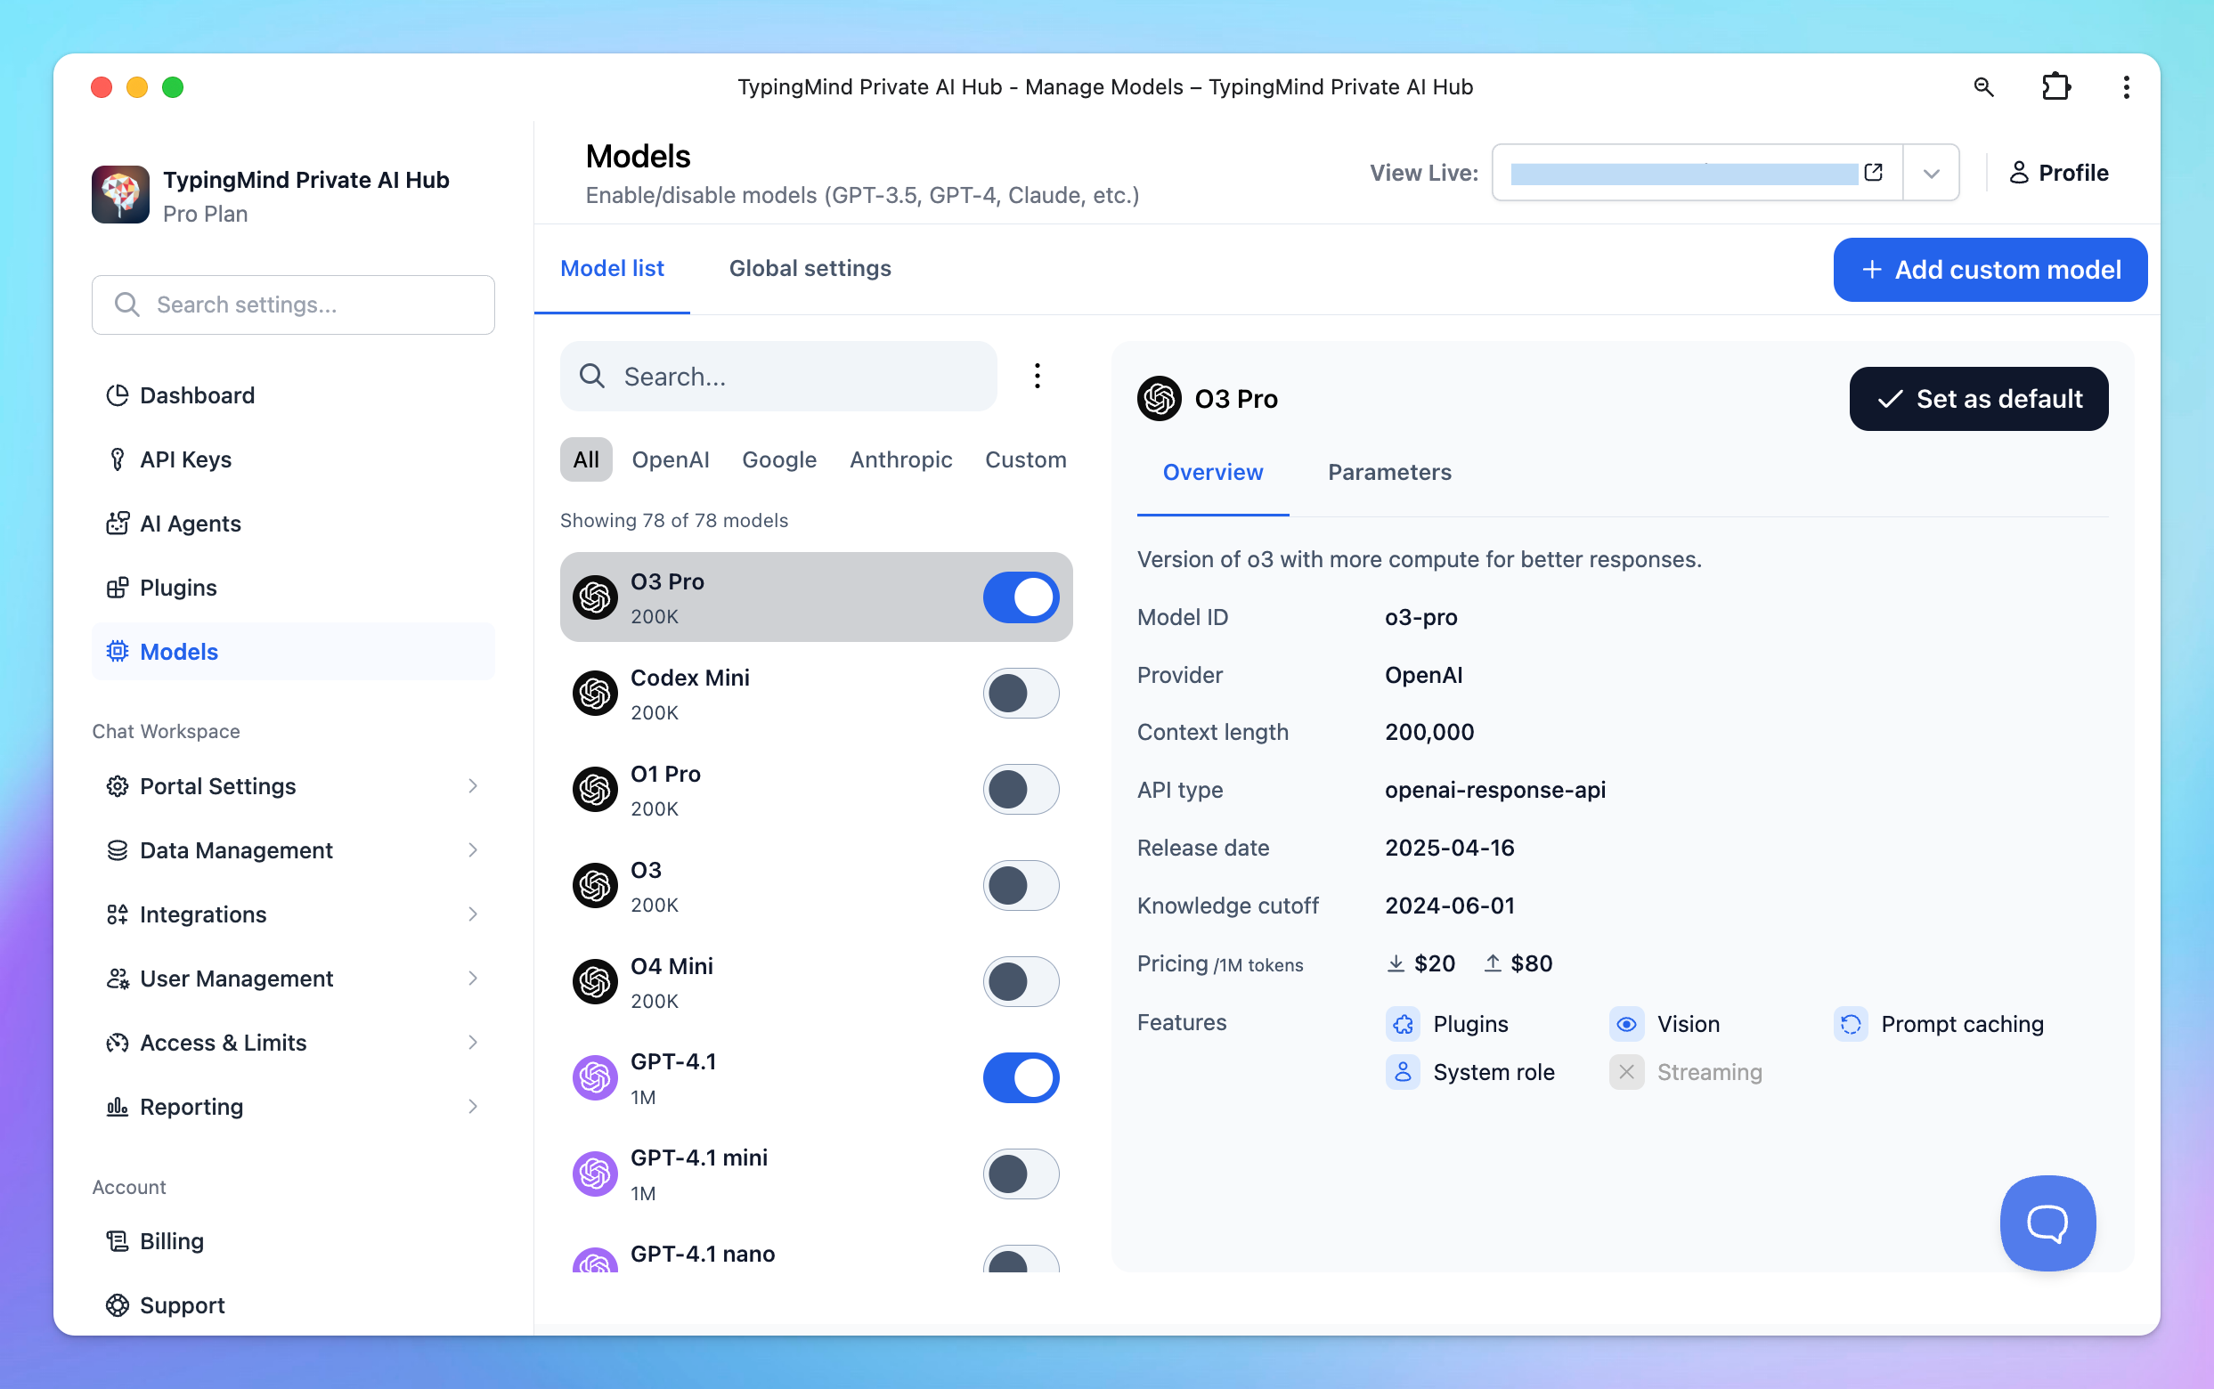Show All models filter

[586, 459]
